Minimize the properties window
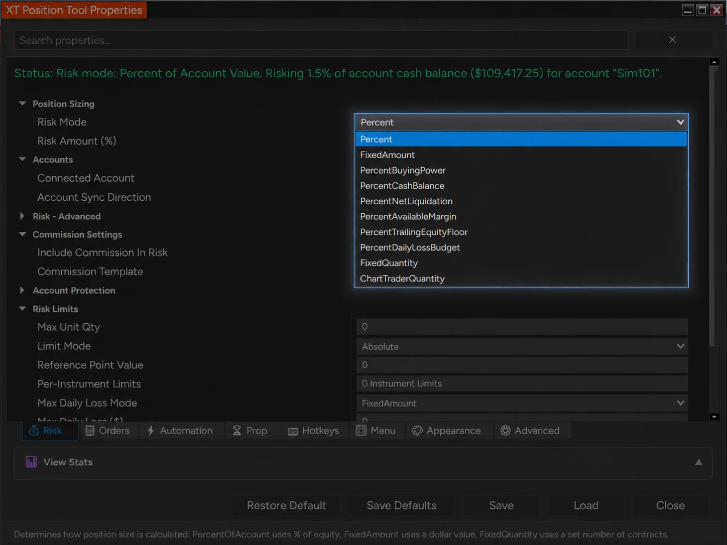The width and height of the screenshot is (727, 545). click(x=688, y=10)
